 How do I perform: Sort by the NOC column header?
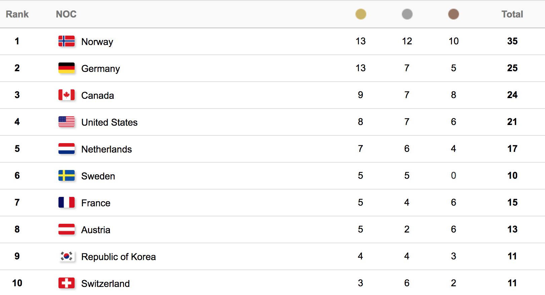[x=66, y=14]
